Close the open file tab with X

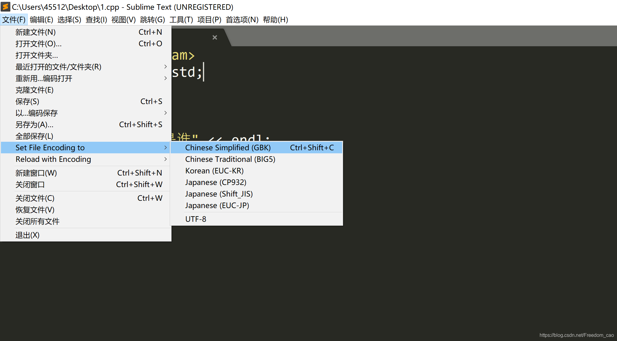[x=215, y=37]
